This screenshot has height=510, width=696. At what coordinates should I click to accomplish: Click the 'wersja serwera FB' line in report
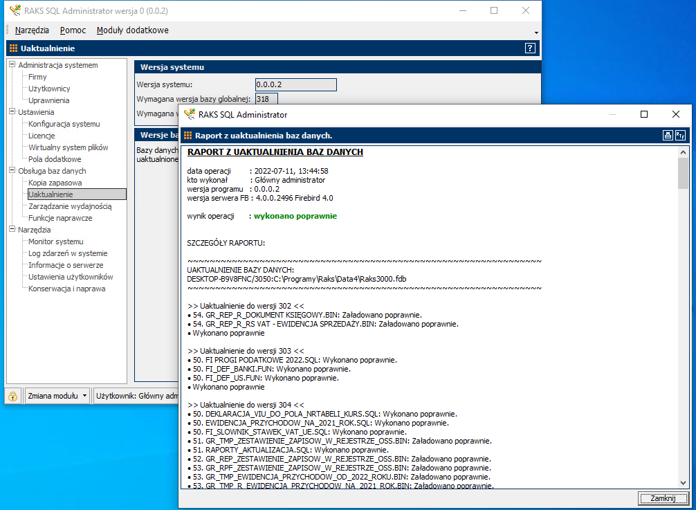[260, 198]
